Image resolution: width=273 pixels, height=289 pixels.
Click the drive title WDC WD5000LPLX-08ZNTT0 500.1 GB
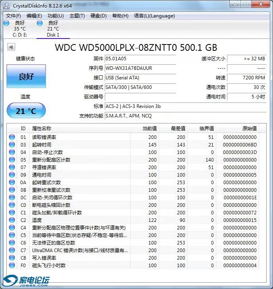tap(136, 48)
